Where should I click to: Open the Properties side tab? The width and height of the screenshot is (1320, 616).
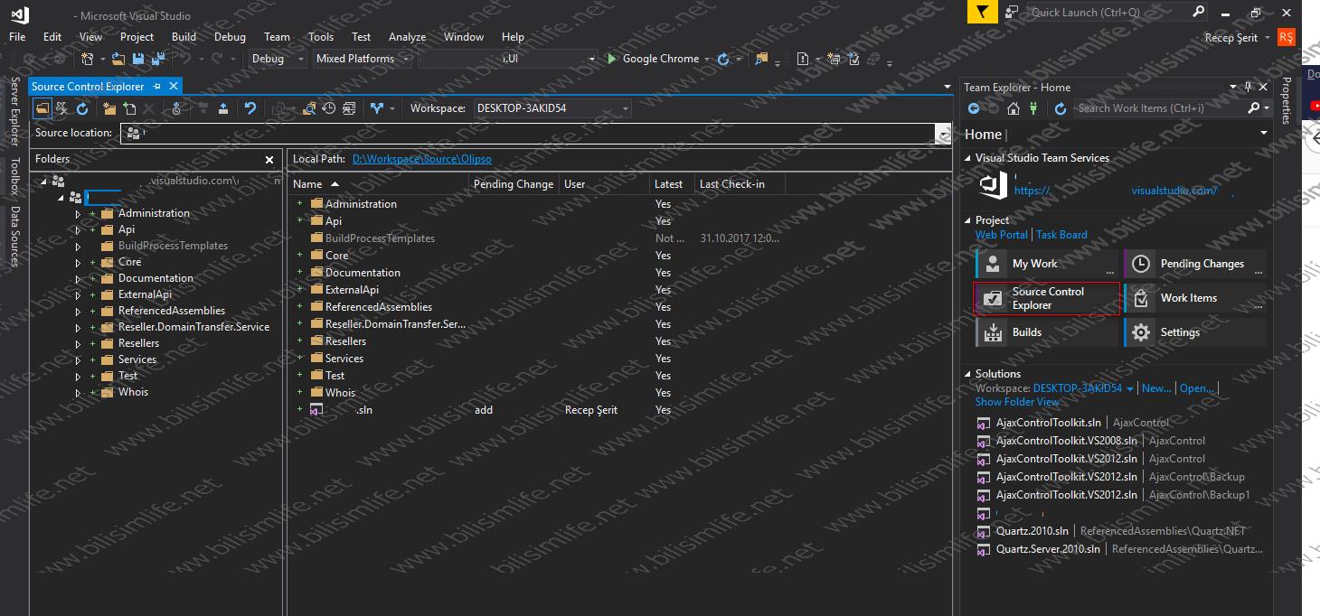(1286, 100)
